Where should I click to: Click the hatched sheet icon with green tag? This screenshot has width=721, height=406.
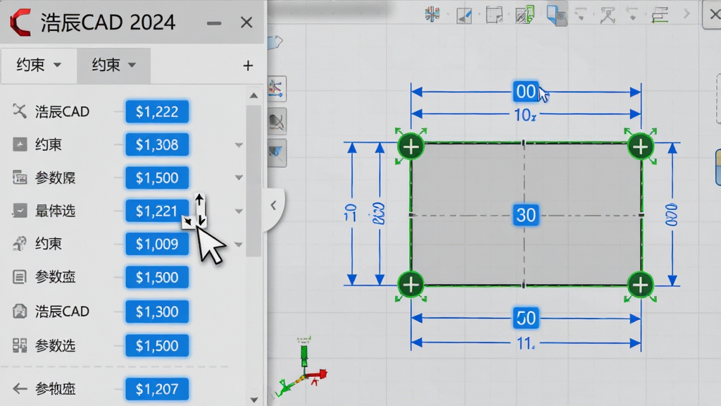coord(525,15)
